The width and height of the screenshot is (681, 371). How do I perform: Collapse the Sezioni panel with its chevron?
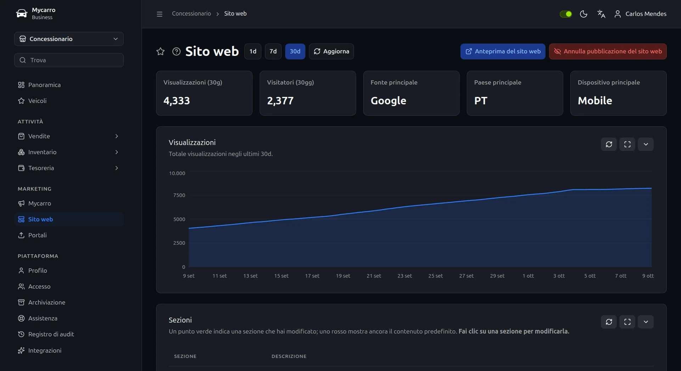pos(646,322)
